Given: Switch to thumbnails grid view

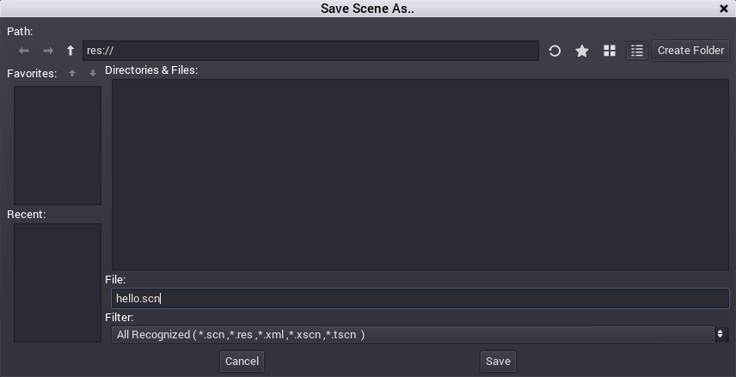Looking at the screenshot, I should 610,51.
